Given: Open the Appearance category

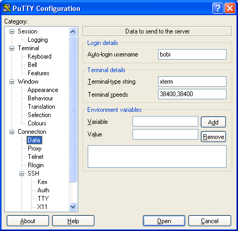Looking at the screenshot, I should [x=43, y=90].
